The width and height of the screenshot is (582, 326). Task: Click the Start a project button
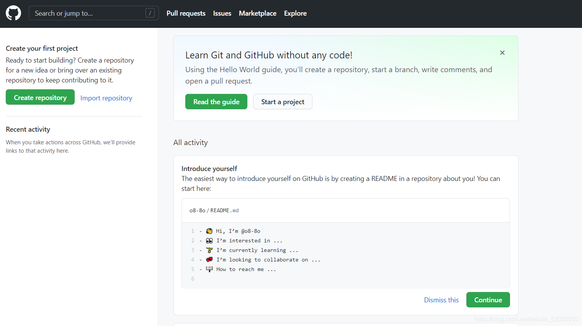(x=283, y=102)
